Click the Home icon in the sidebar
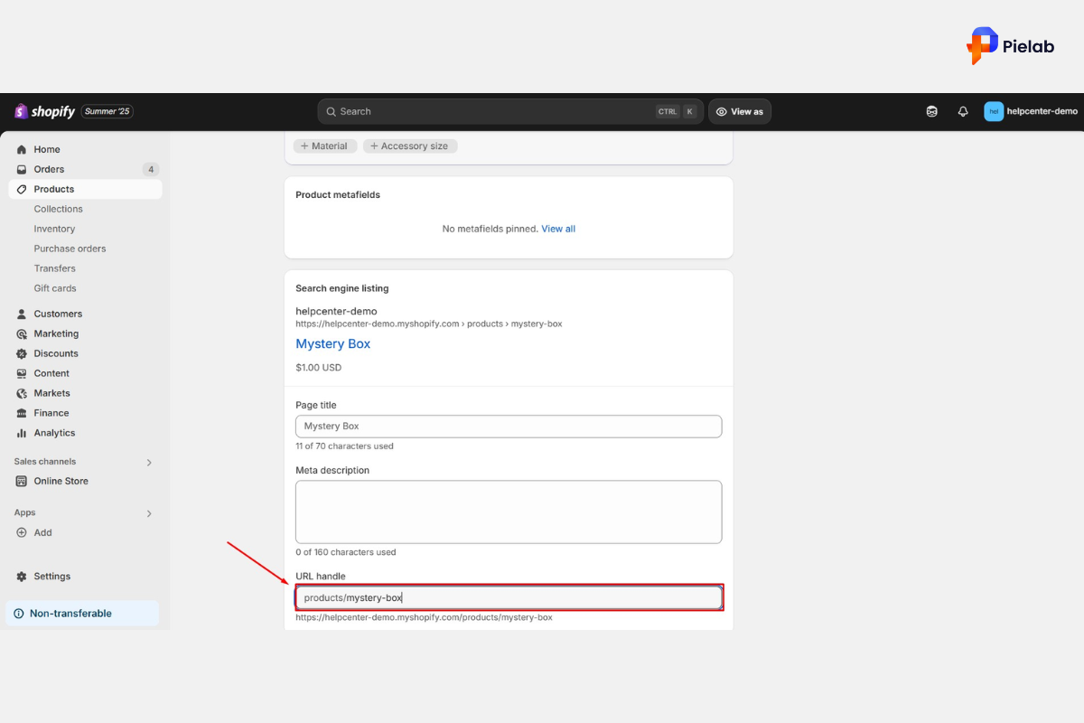The height and width of the screenshot is (723, 1084). pyautogui.click(x=22, y=149)
